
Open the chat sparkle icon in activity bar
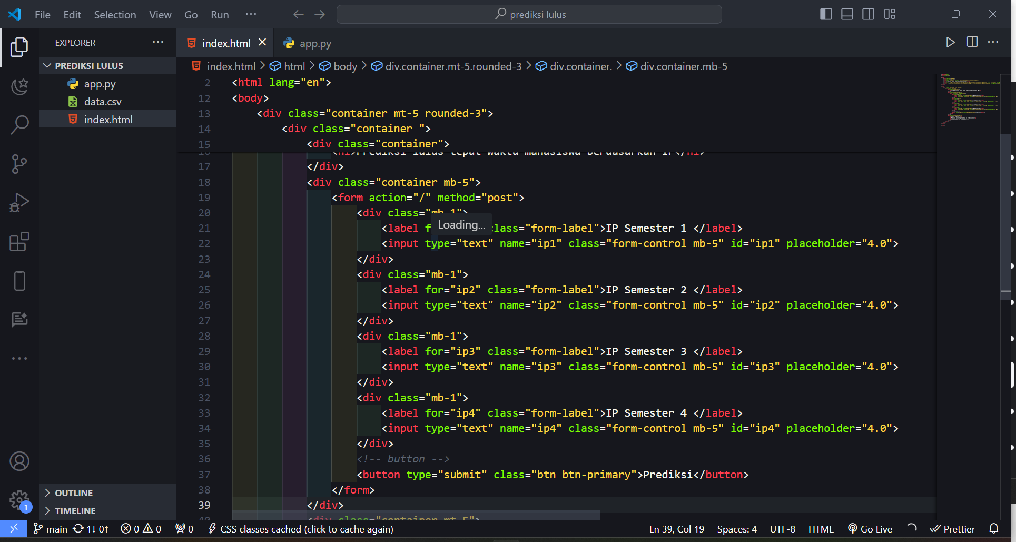19,319
